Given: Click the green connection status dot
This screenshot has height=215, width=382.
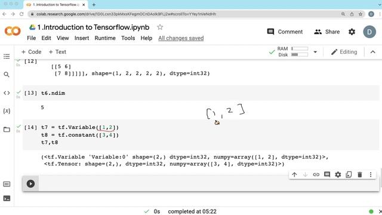Looking at the screenshot, I should click(x=371, y=211).
